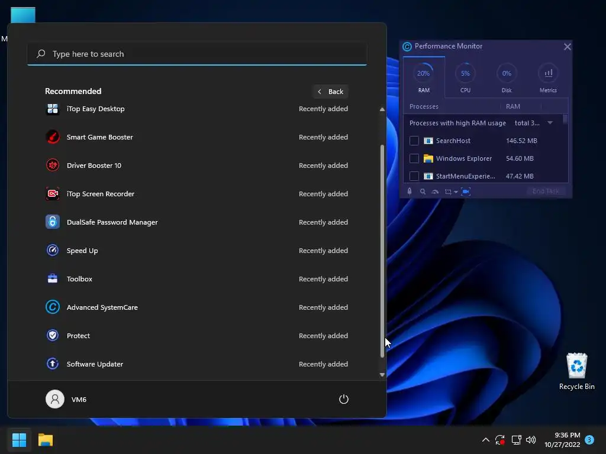
Task: Click the Windows Explorer 54.60 MB value
Action: (x=520, y=158)
